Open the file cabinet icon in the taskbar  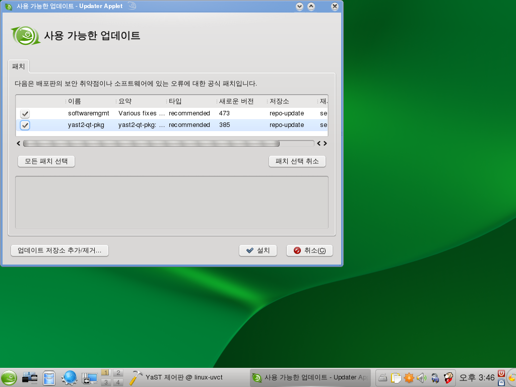click(x=49, y=378)
